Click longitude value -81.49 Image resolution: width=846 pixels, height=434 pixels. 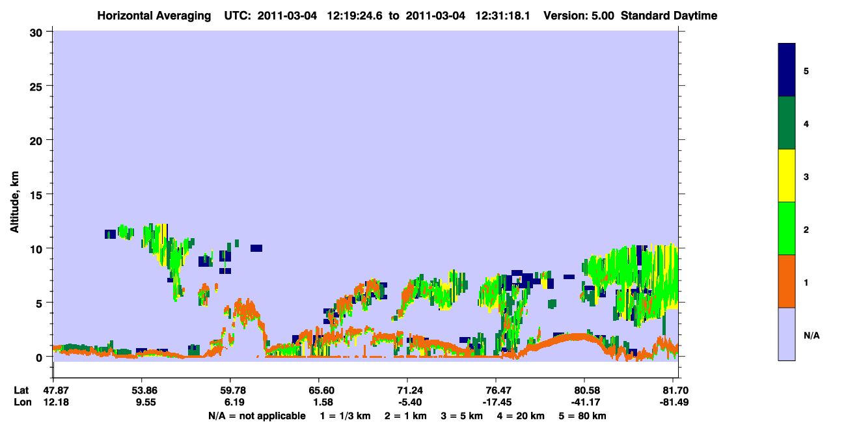[x=674, y=402]
